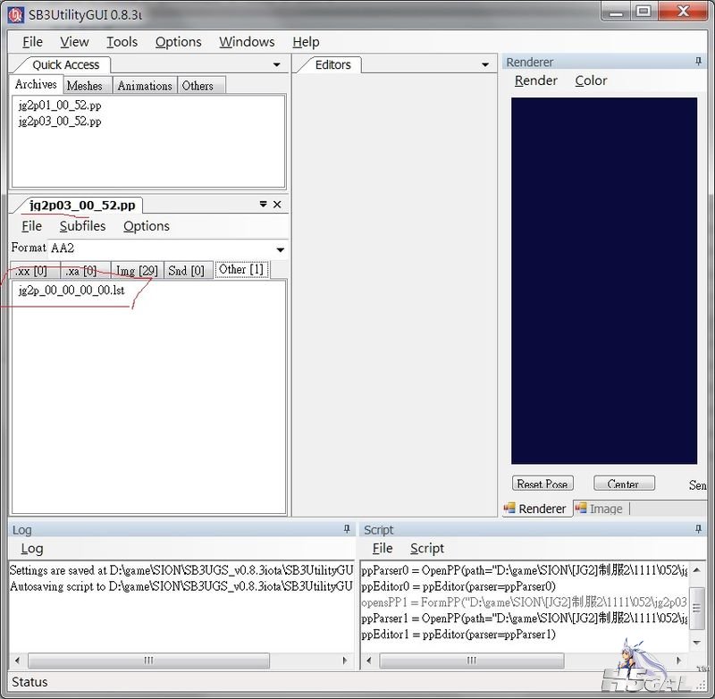Screen dimensions: 715x699
Task: Click the Script horizontal scrollbar thumb
Action: [x=472, y=661]
